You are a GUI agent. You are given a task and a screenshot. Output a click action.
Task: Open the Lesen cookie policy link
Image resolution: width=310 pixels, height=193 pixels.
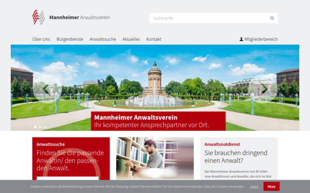(254, 186)
